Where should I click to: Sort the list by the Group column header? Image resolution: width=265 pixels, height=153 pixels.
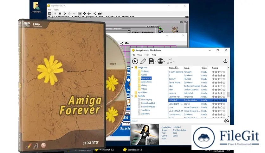pos(187,68)
